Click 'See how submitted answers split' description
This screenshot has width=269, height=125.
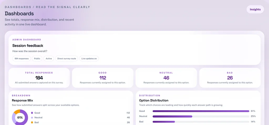46,105
